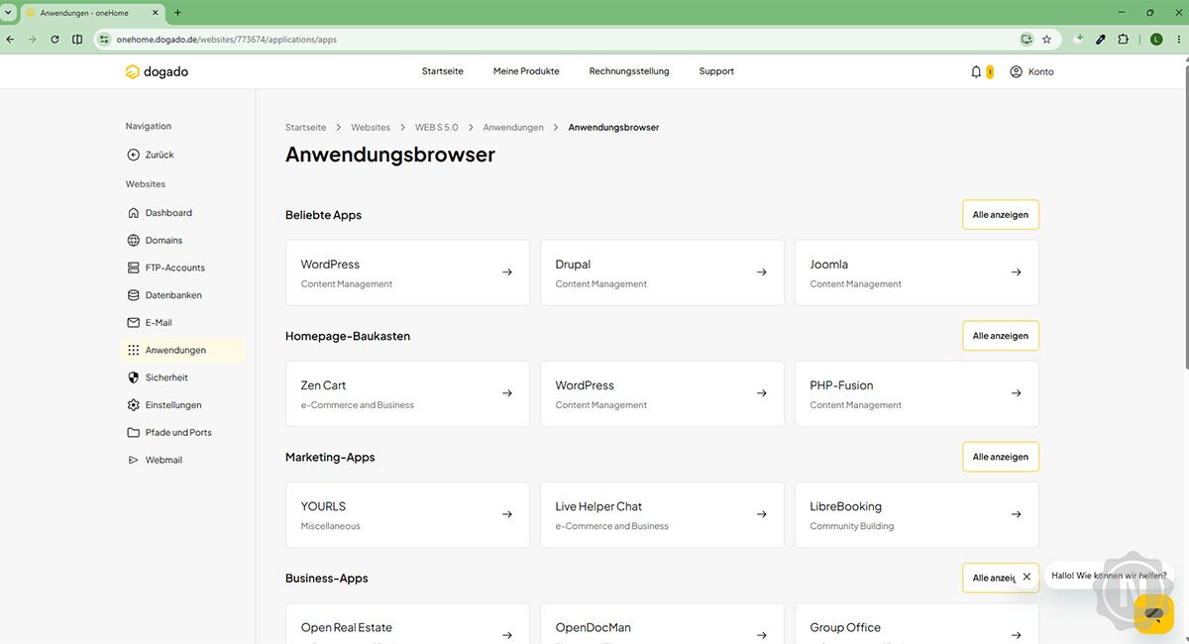The image size is (1189, 644).
Task: Open Dashboard from the sidebar
Action: 183,213
